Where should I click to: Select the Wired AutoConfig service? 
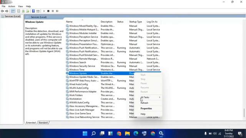click(100, 84)
